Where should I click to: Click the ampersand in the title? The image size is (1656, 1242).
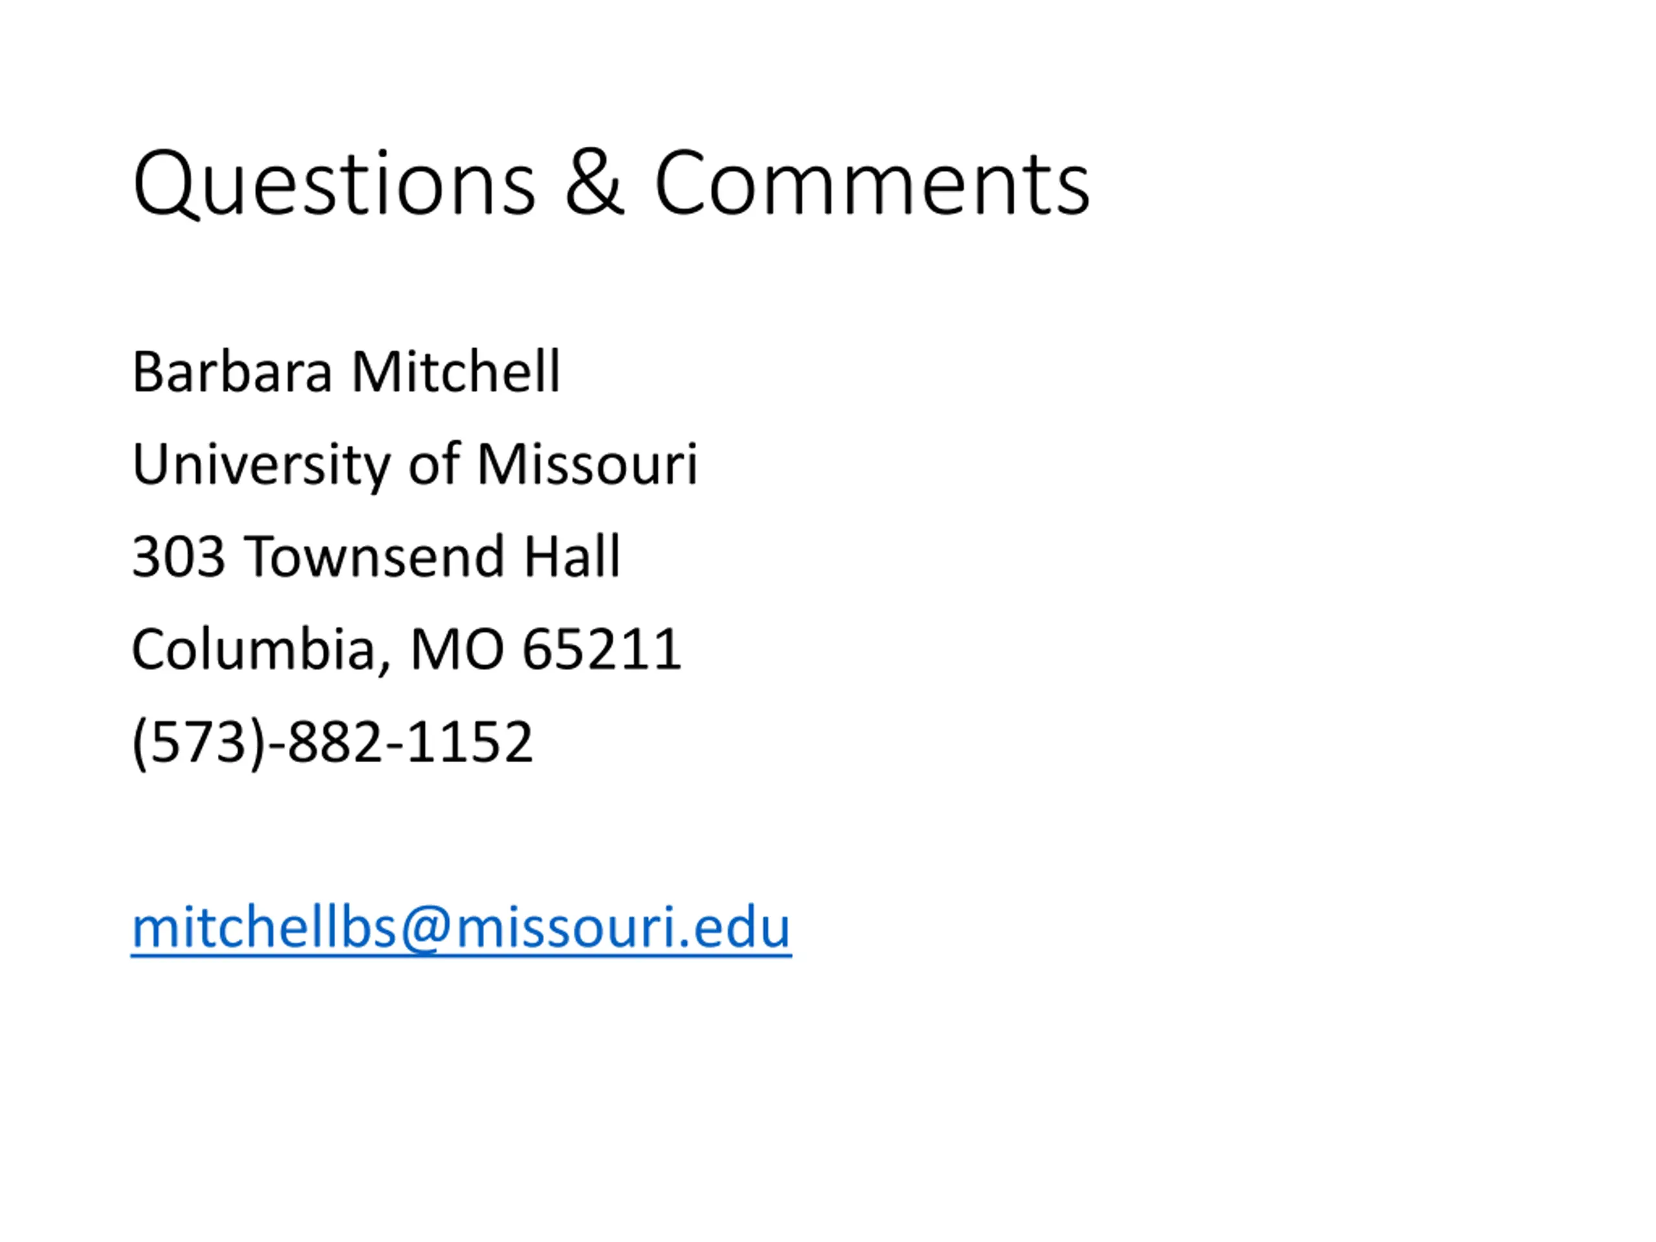594,182
